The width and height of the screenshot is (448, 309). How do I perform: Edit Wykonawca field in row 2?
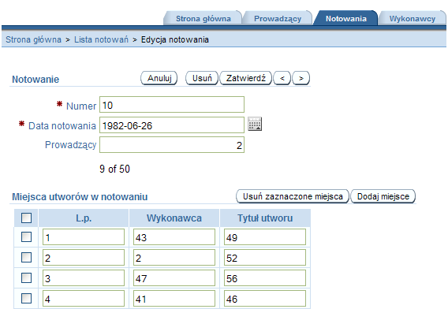coord(174,257)
